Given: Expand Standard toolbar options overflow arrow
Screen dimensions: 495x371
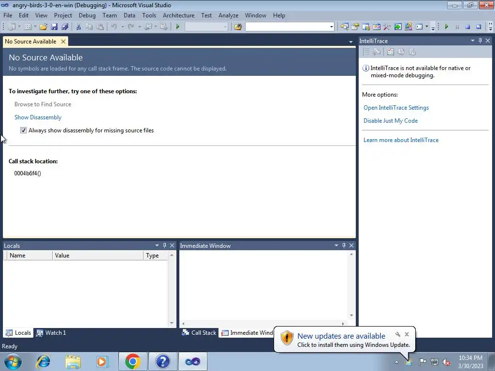Looking at the screenshot, I should click(433, 28).
